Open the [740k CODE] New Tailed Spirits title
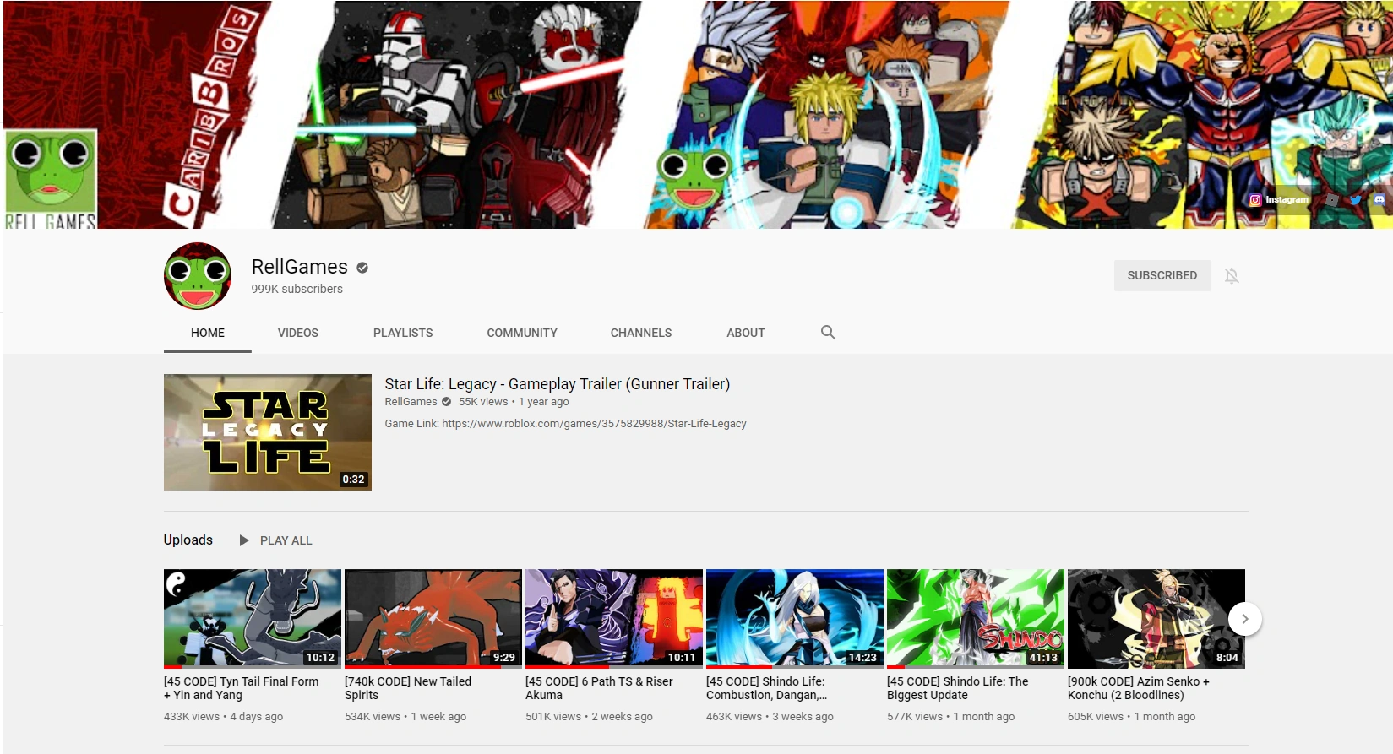Viewport: 1393px width, 754px height. coord(408,688)
